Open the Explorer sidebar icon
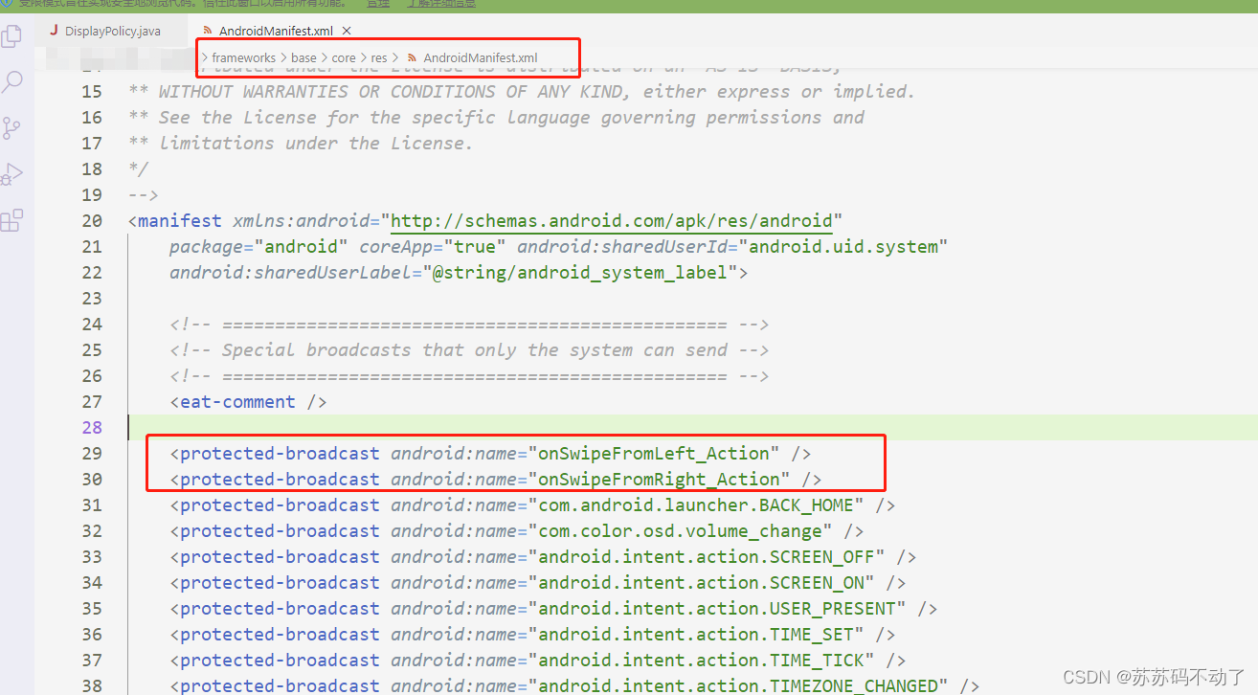 click(12, 35)
